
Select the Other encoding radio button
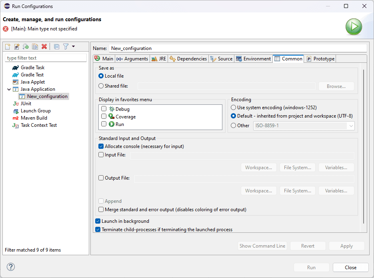click(x=233, y=126)
